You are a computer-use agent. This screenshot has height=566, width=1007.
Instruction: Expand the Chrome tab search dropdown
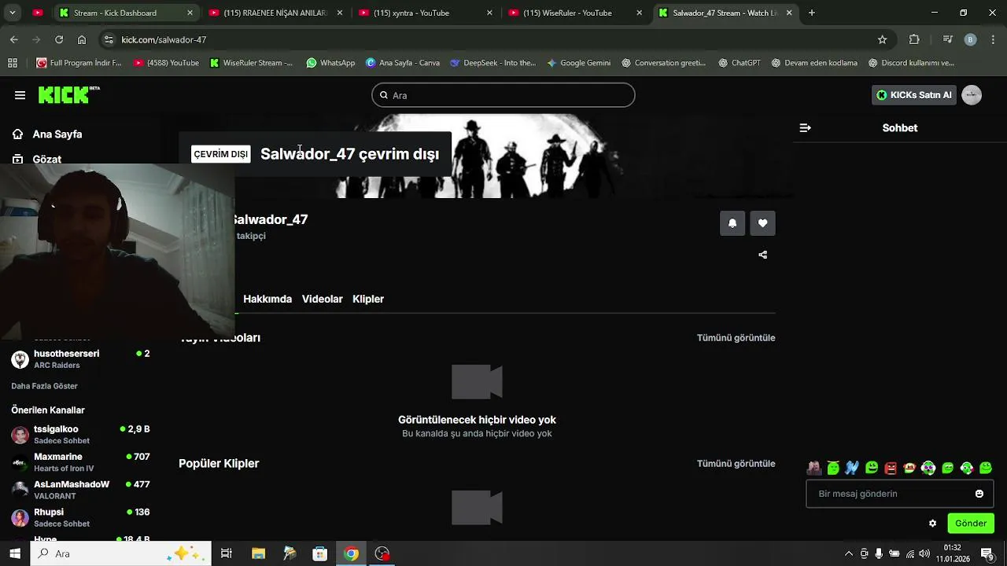click(x=12, y=13)
